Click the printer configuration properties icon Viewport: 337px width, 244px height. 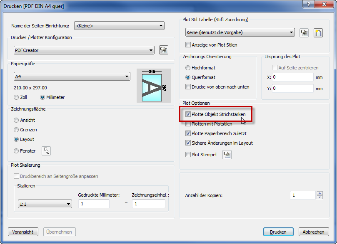click(x=163, y=50)
